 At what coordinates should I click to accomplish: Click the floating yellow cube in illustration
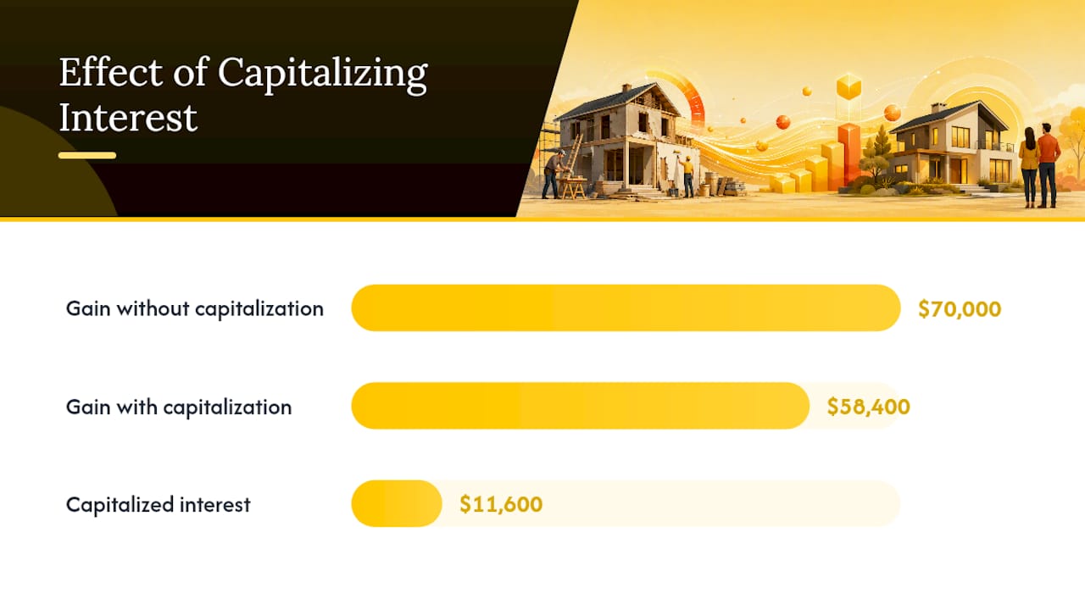point(849,86)
